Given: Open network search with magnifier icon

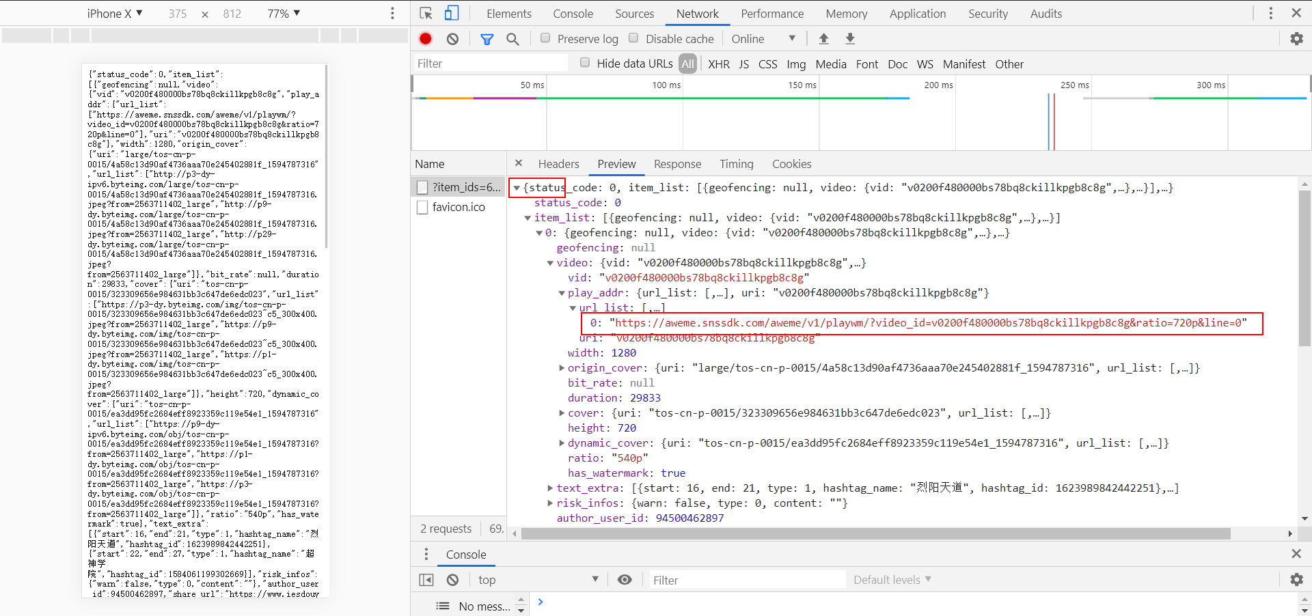Looking at the screenshot, I should click(512, 39).
